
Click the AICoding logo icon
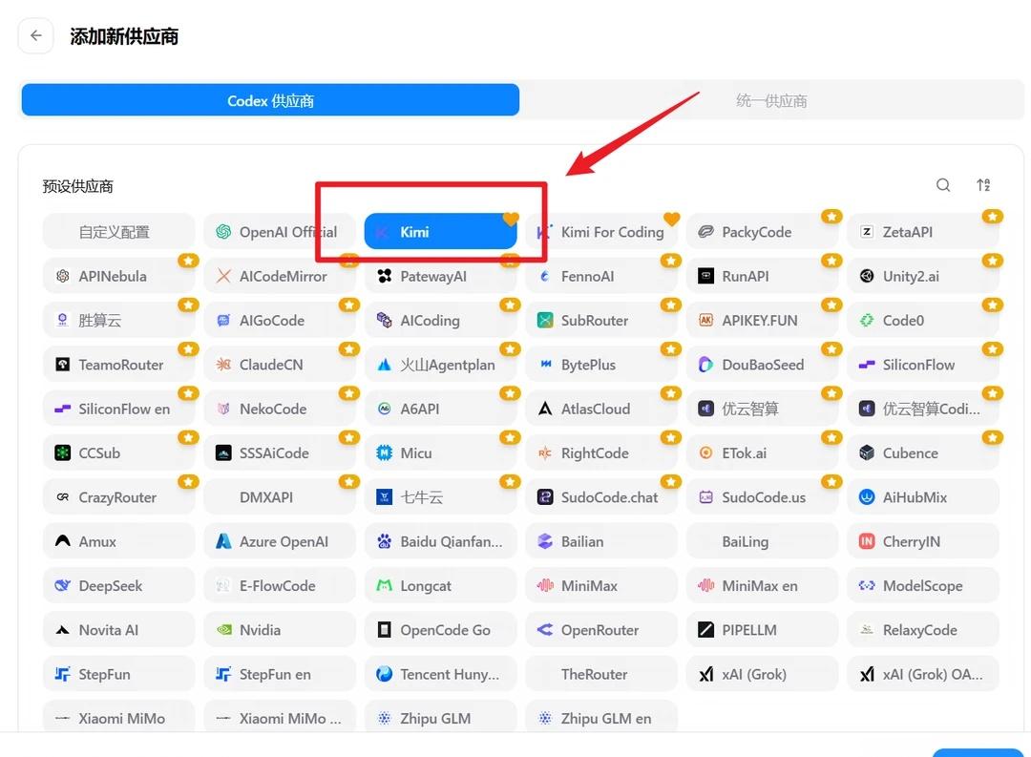[x=385, y=321]
